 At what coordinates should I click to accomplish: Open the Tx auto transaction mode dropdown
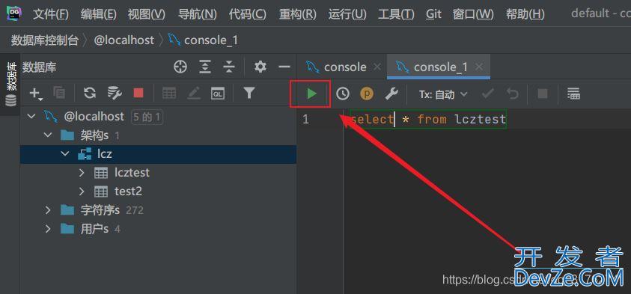point(443,94)
